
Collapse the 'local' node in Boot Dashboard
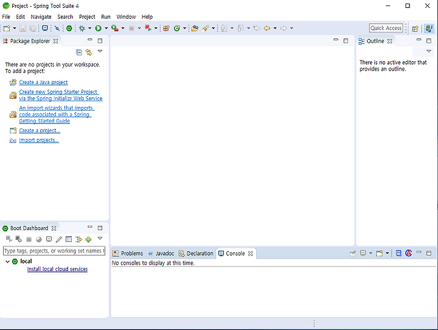click(x=7, y=261)
